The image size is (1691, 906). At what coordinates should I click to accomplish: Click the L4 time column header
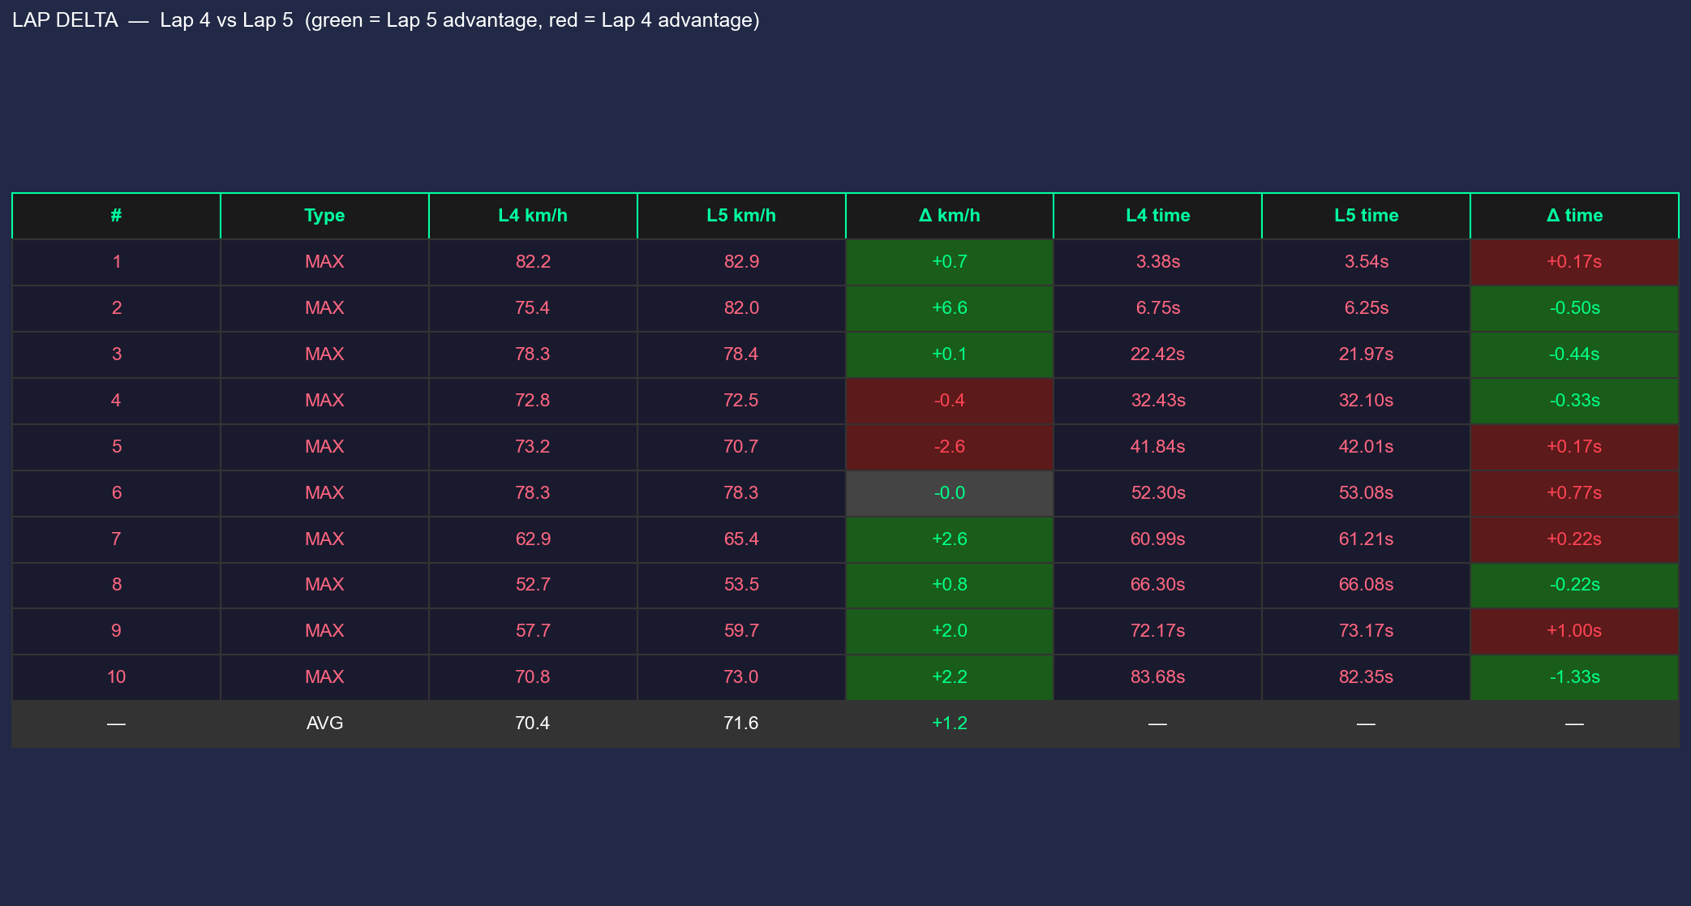pos(1157,216)
